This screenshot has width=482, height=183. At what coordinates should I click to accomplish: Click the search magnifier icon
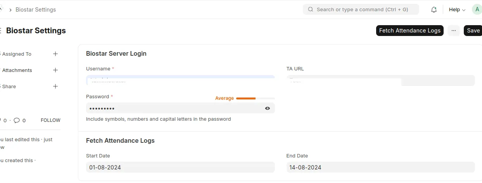311,9
